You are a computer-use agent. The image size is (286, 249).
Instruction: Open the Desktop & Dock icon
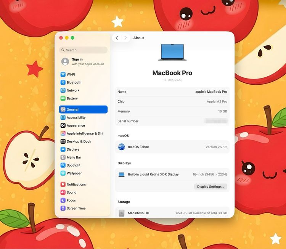point(63,141)
